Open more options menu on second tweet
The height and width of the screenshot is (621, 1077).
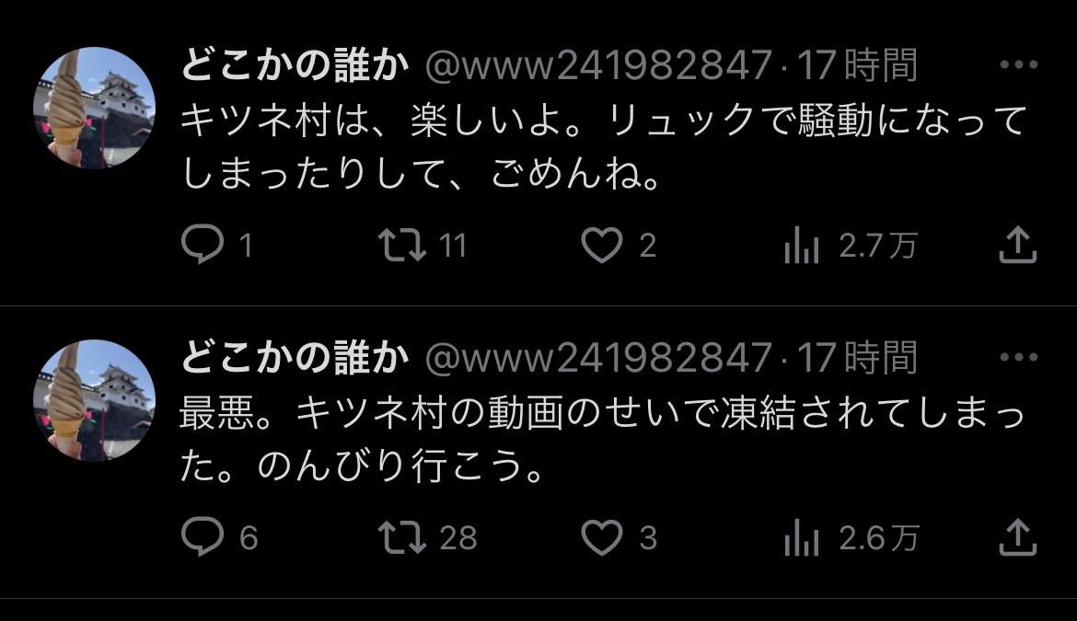[1019, 357]
